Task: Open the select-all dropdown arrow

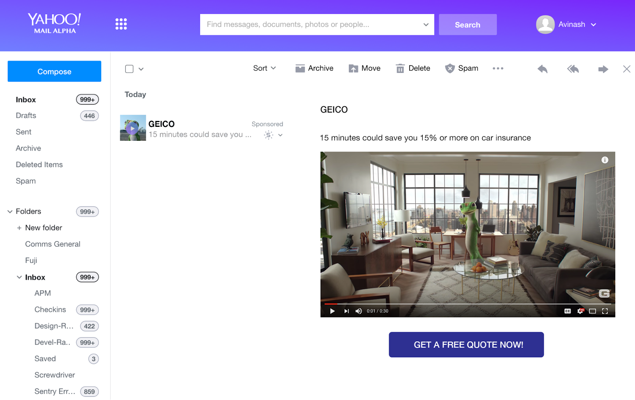Action: pos(141,69)
